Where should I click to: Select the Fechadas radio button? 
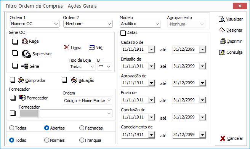82,128
